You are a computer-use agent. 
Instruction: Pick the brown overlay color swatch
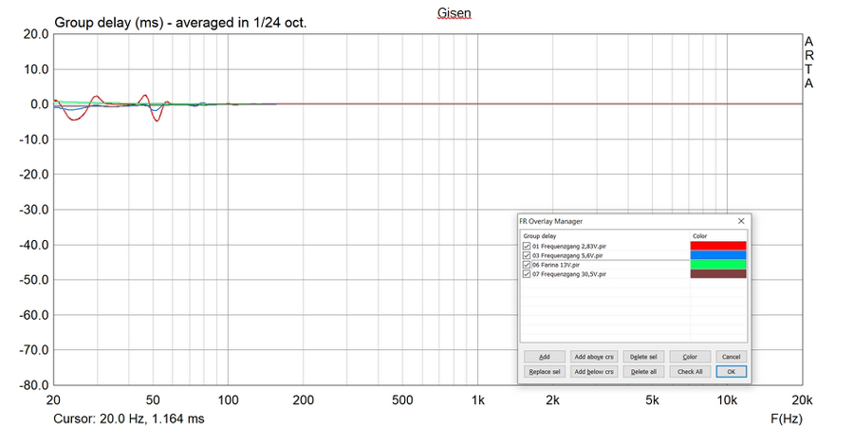pos(717,274)
